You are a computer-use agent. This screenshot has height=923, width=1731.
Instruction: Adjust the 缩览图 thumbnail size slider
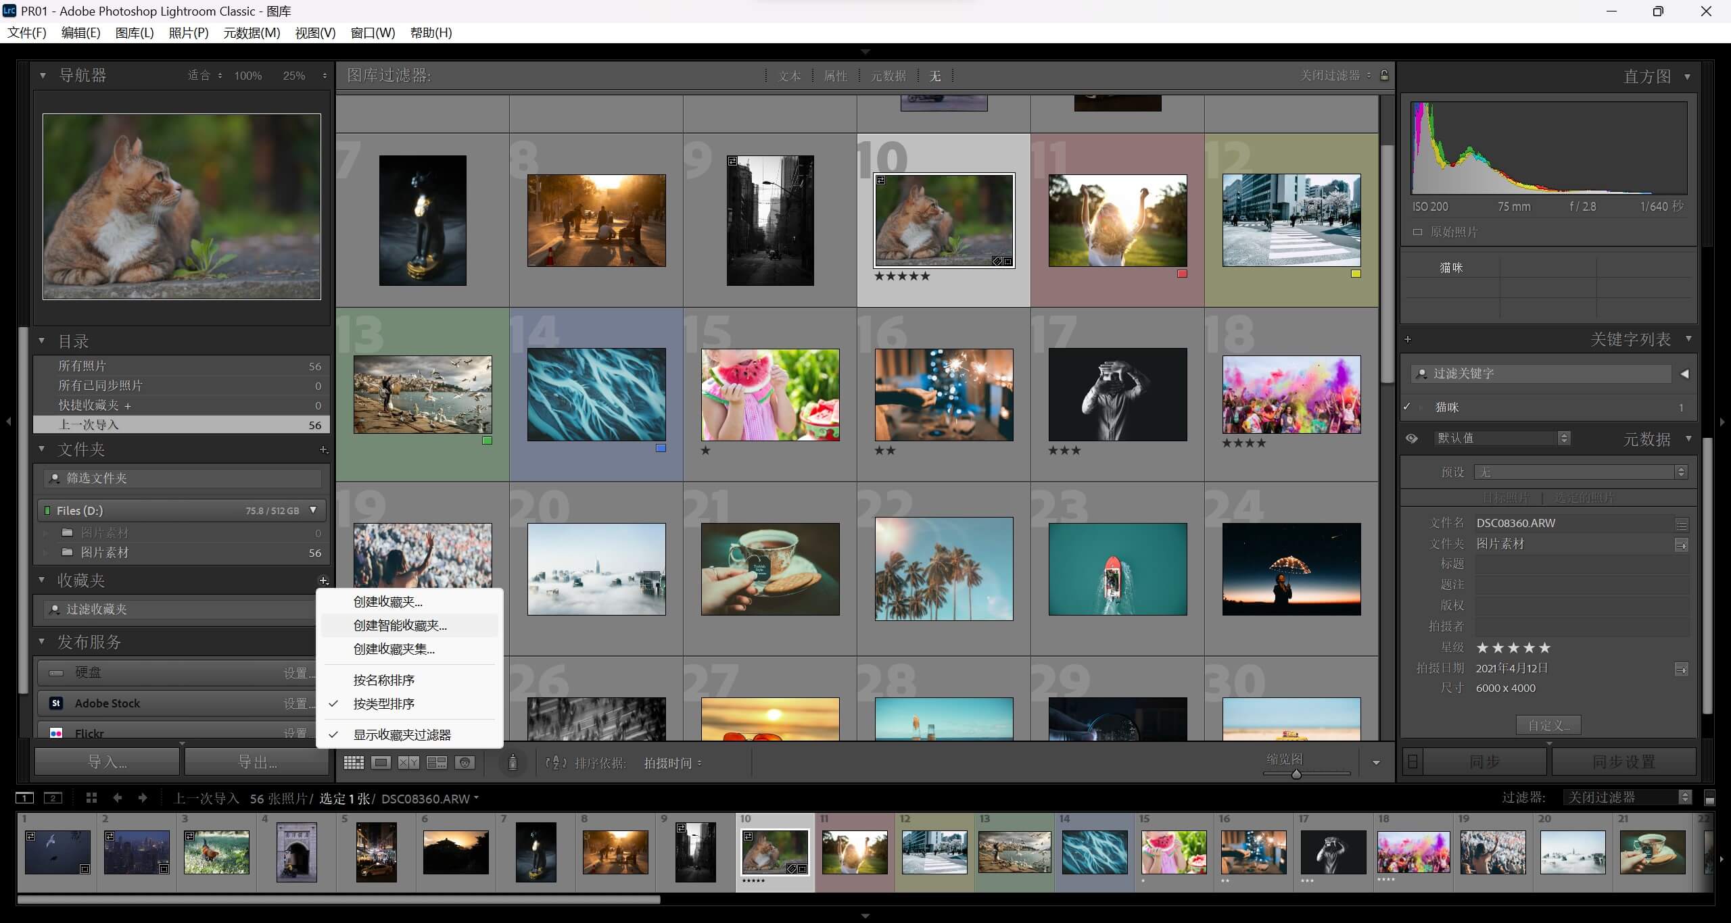(1296, 774)
